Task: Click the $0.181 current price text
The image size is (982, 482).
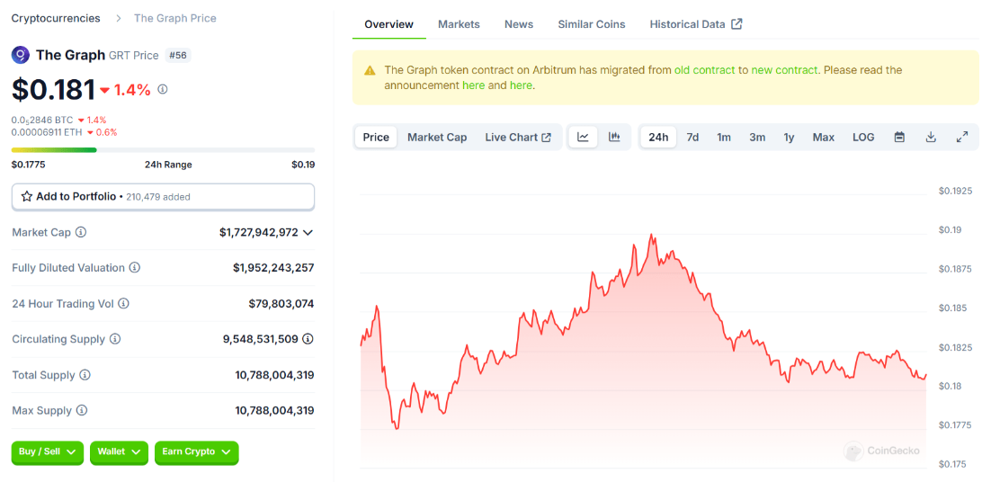Action: (54, 90)
